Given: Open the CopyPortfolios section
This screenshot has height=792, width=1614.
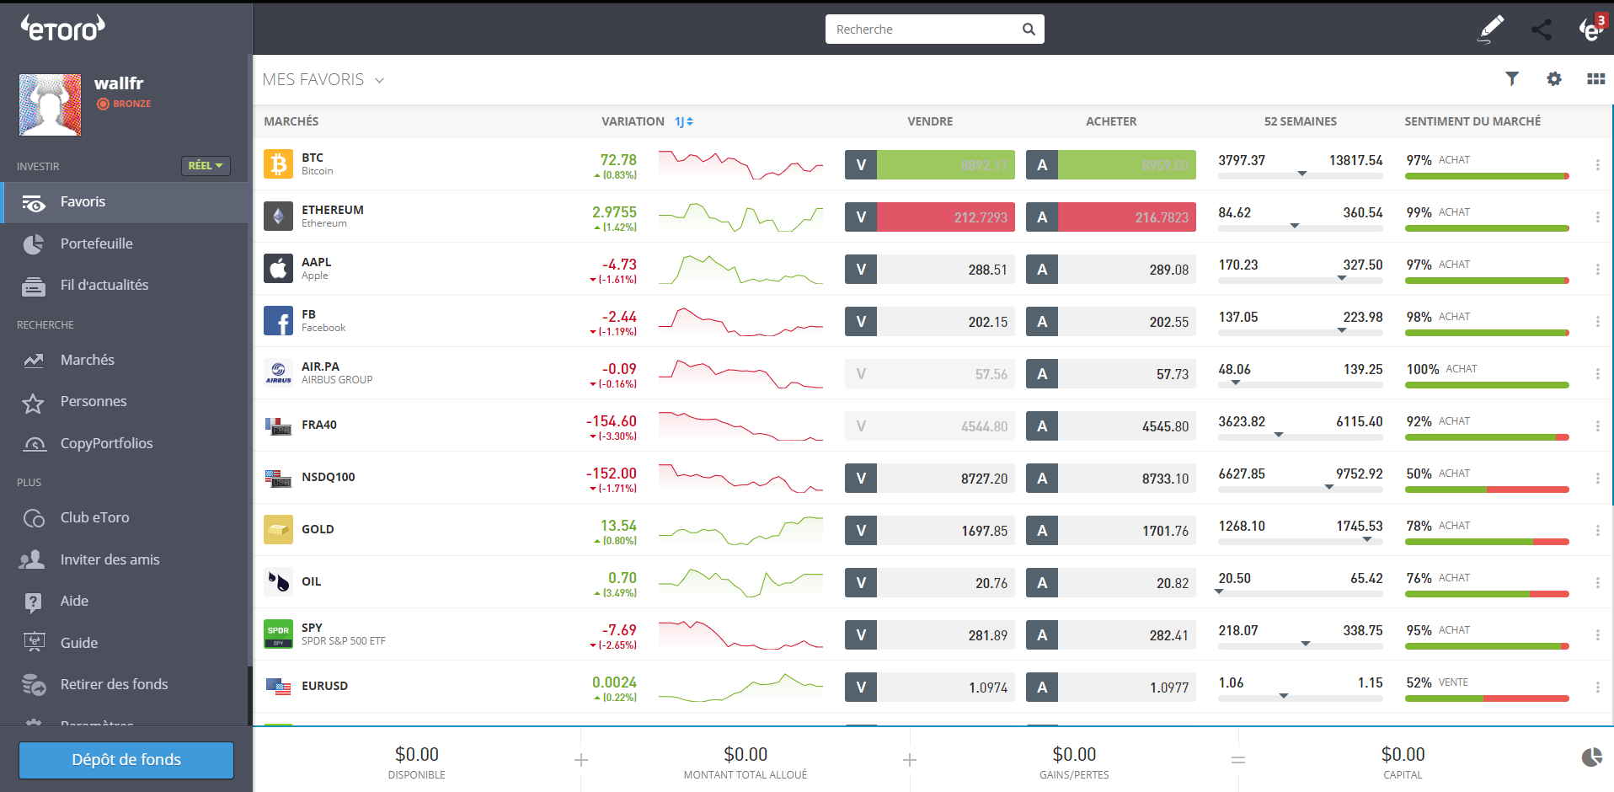Looking at the screenshot, I should [x=106, y=443].
